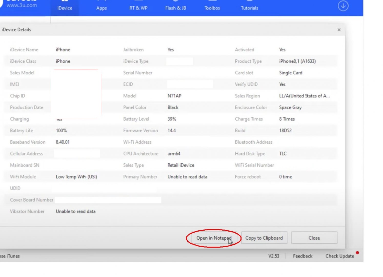Select the Sales Type value Retail iDevice

(181, 165)
